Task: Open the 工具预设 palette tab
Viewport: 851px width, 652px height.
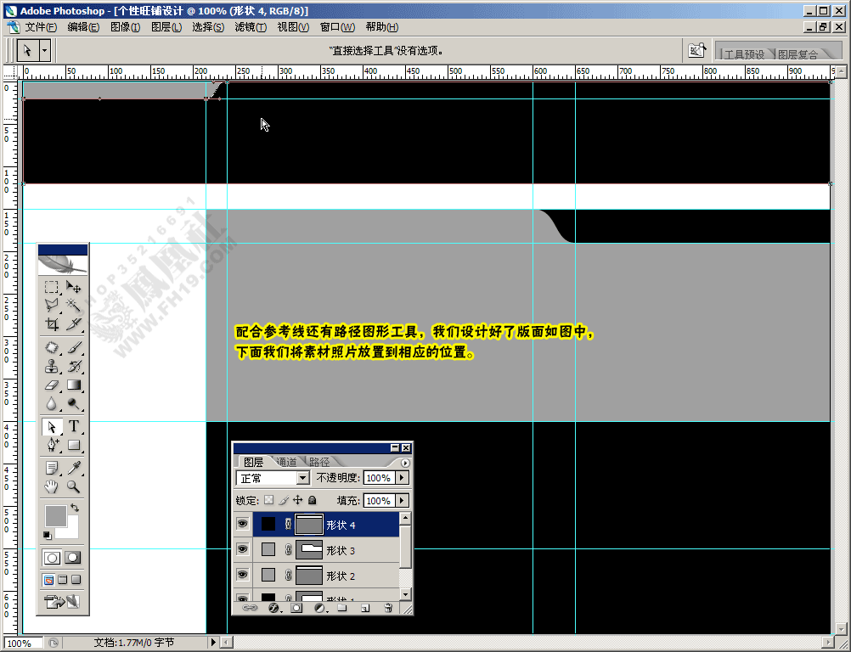Action: [744, 54]
